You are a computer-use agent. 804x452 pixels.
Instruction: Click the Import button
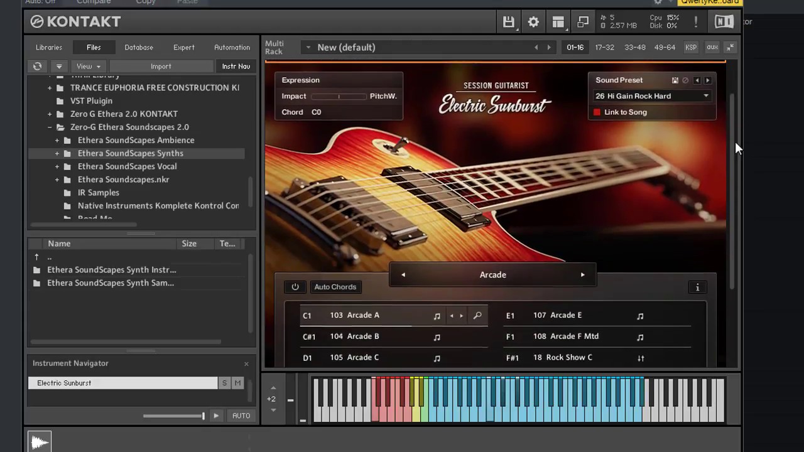point(161,66)
